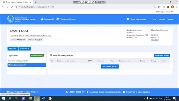Select Молия бошқармаси (0) department
The width and height of the screenshot is (179, 101).
(27, 65)
